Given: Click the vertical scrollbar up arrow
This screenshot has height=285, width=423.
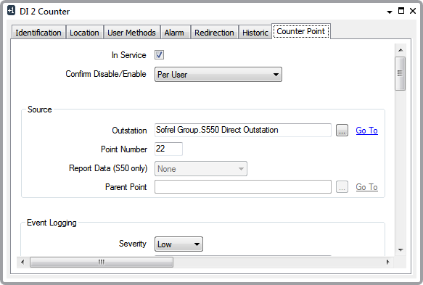Looking at the screenshot, I should [401, 50].
